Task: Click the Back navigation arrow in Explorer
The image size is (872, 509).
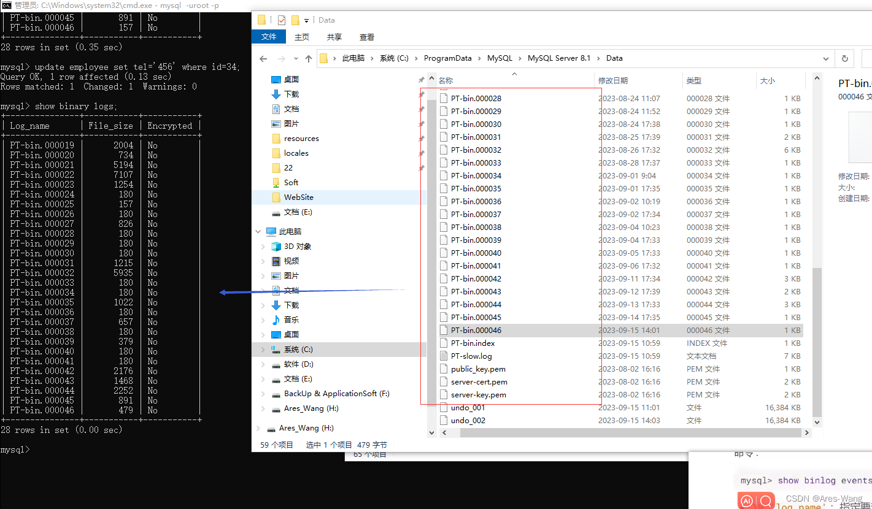Action: [263, 58]
